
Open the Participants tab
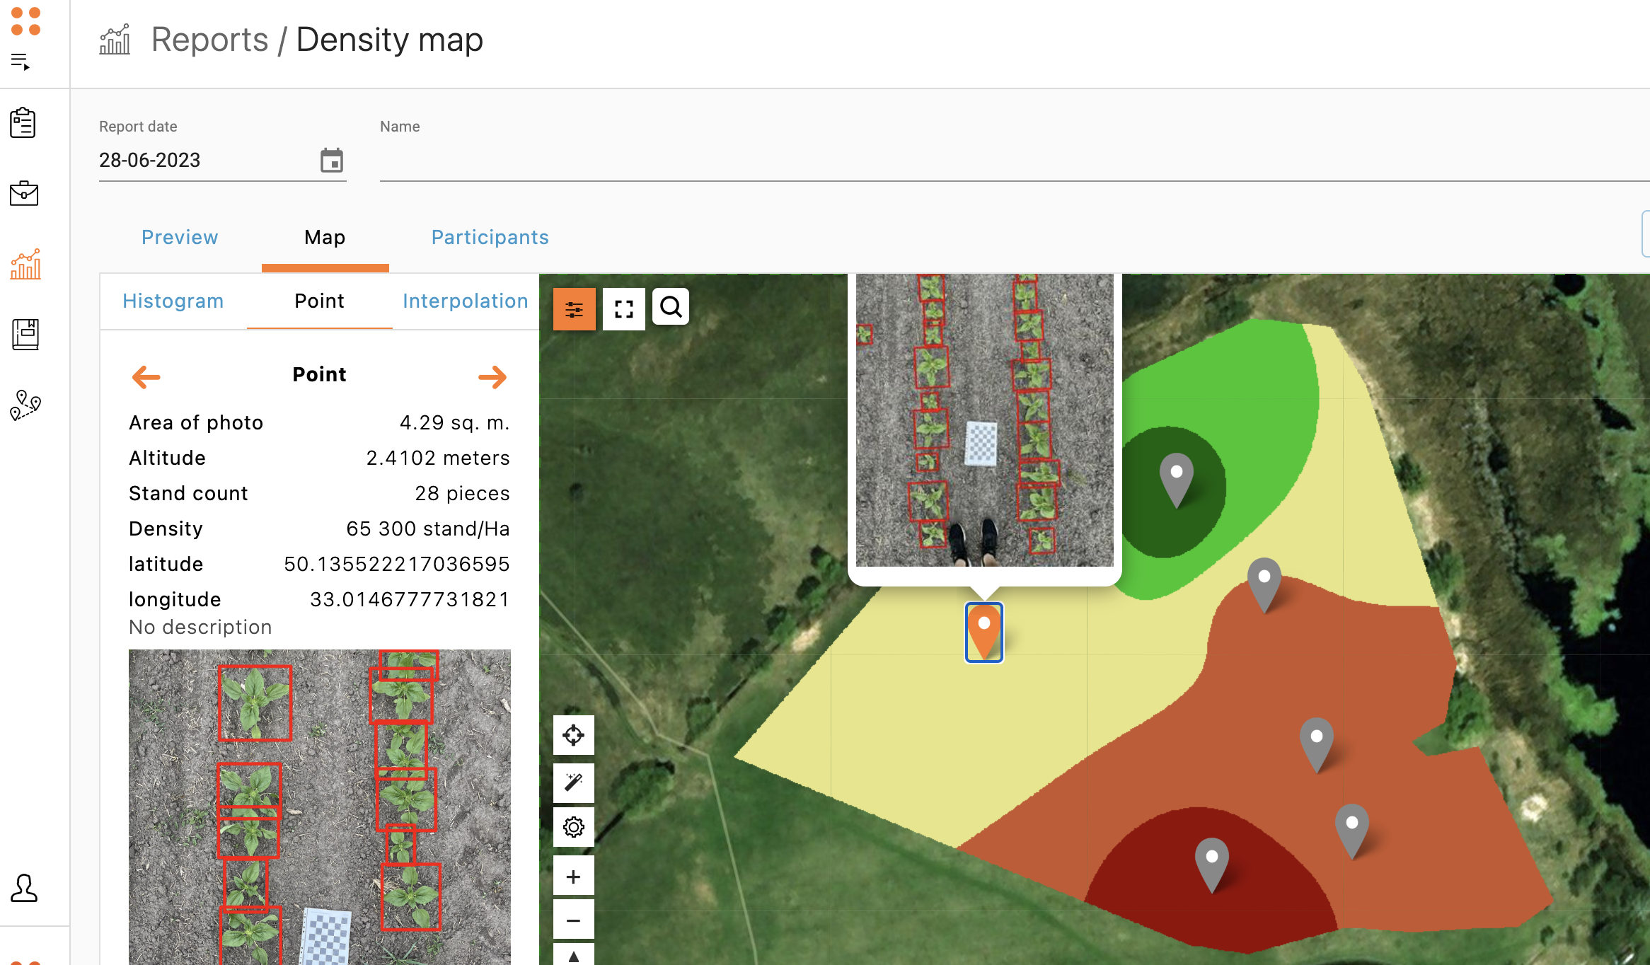(x=490, y=237)
